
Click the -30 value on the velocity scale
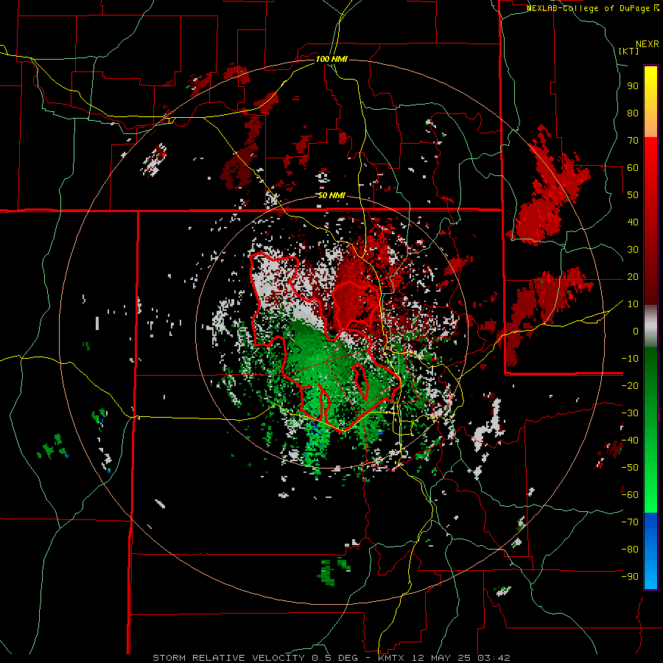click(x=630, y=413)
